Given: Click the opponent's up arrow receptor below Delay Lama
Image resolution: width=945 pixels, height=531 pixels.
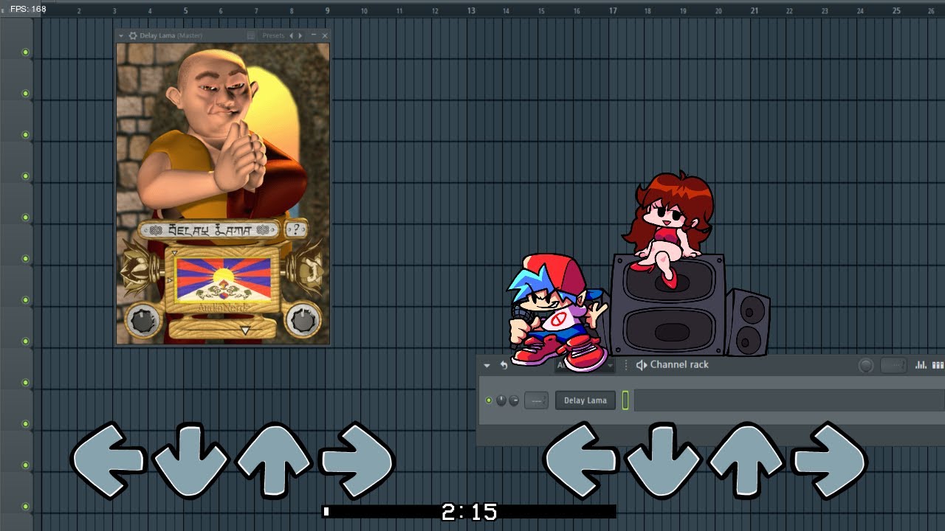Looking at the screenshot, I should coord(274,460).
